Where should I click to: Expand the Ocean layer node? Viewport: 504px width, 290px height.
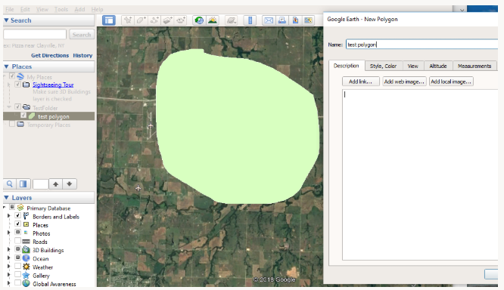(x=8, y=258)
